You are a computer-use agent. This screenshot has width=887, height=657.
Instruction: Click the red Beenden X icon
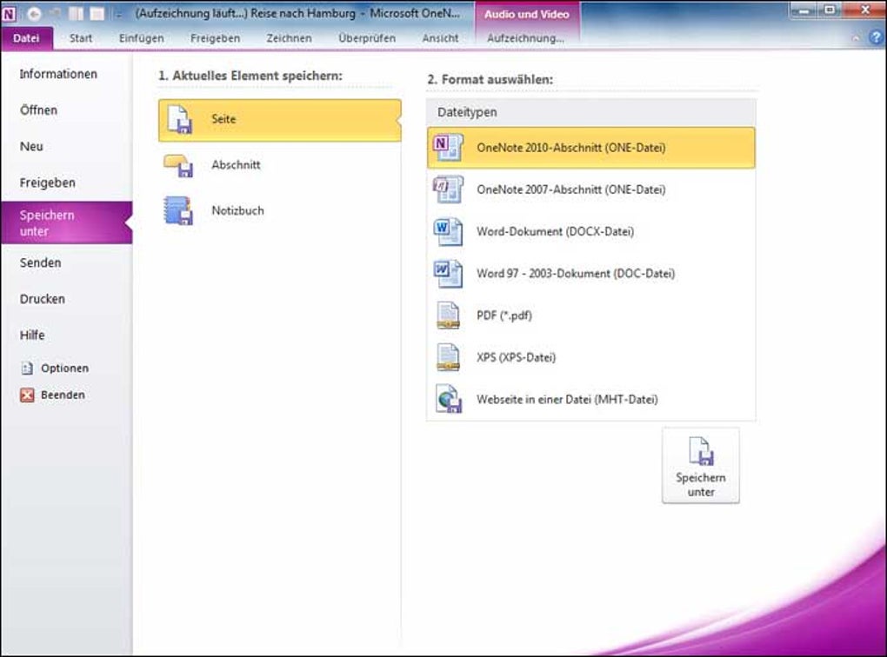click(x=27, y=395)
